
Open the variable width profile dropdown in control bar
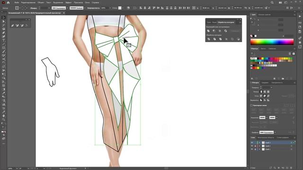coord(67,8)
